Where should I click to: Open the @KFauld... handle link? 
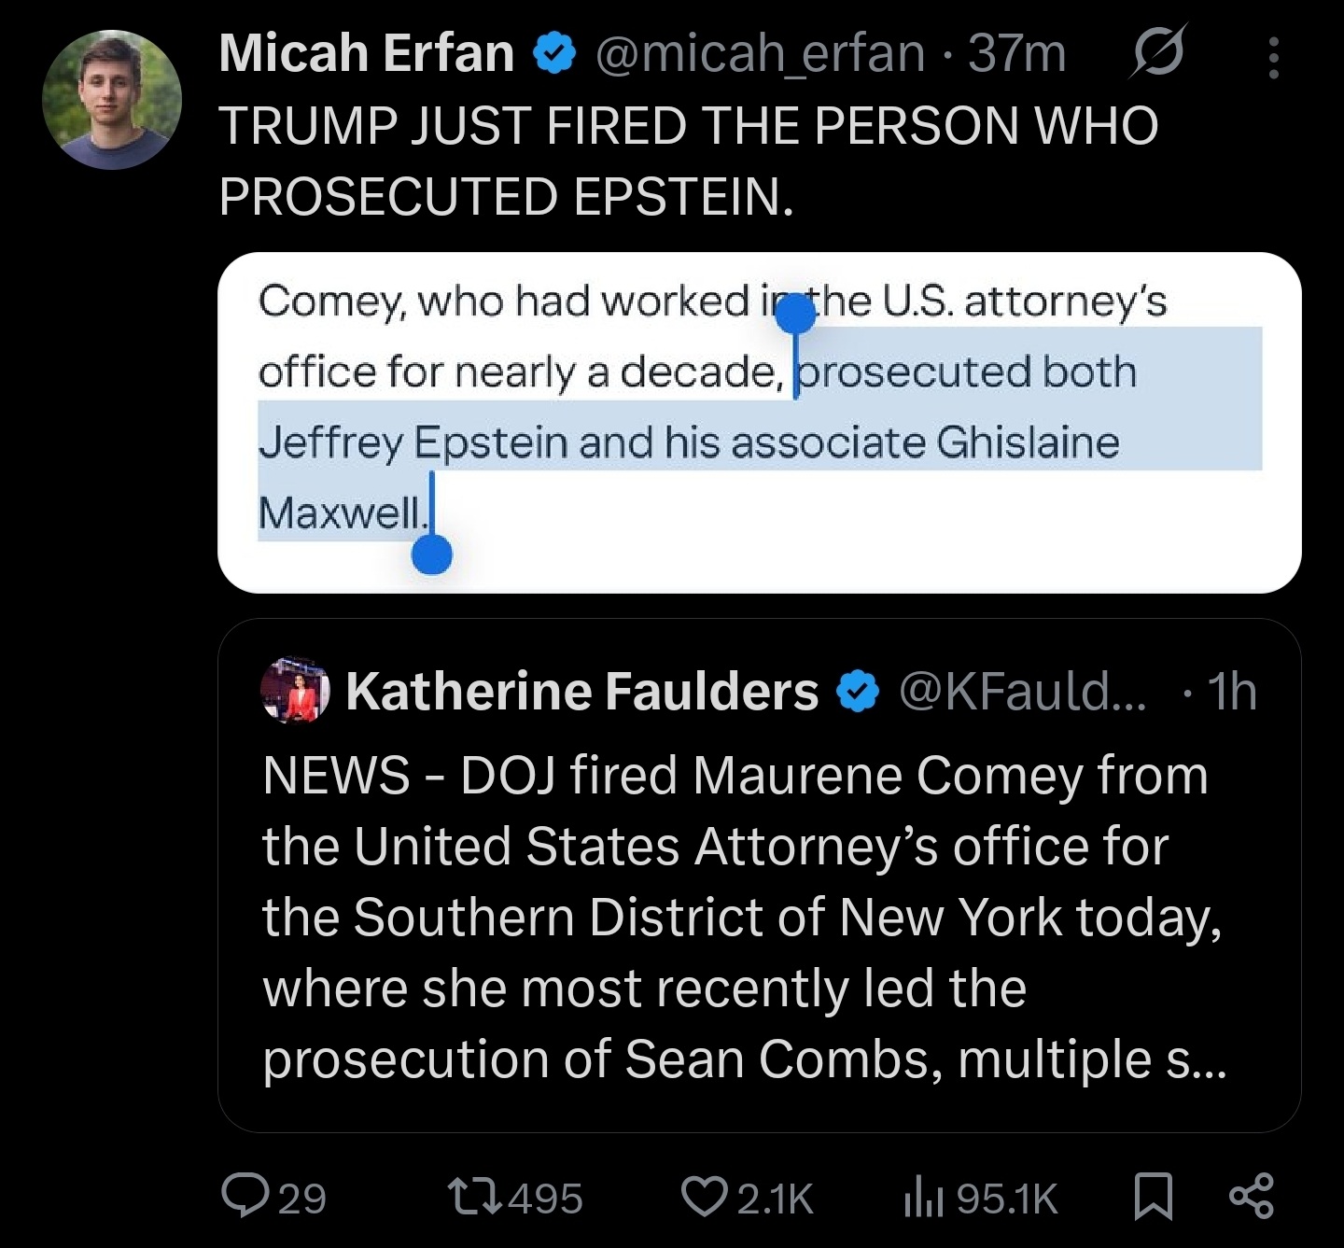1022,691
